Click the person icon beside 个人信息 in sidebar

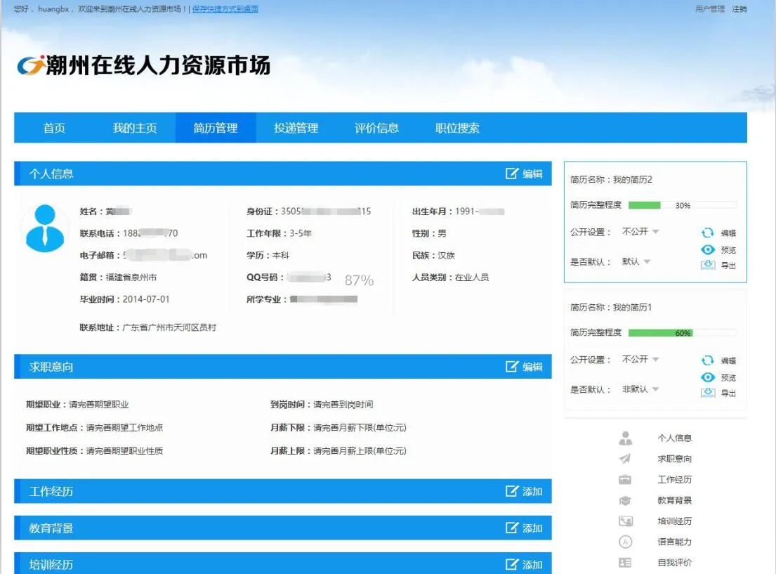(626, 438)
